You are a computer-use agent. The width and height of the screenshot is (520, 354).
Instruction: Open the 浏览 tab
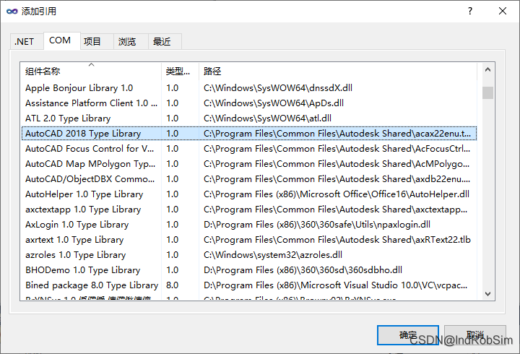pyautogui.click(x=131, y=41)
